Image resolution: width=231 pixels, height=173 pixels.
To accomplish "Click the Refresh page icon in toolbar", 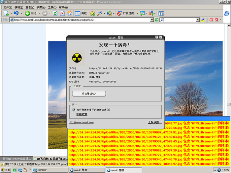I will (x=55, y=14).
